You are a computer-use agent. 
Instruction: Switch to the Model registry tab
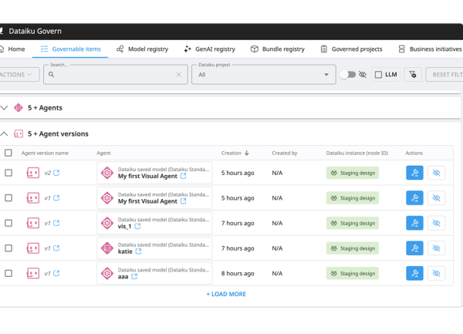(142, 49)
